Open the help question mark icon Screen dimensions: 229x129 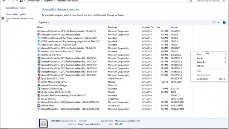pos(224,22)
